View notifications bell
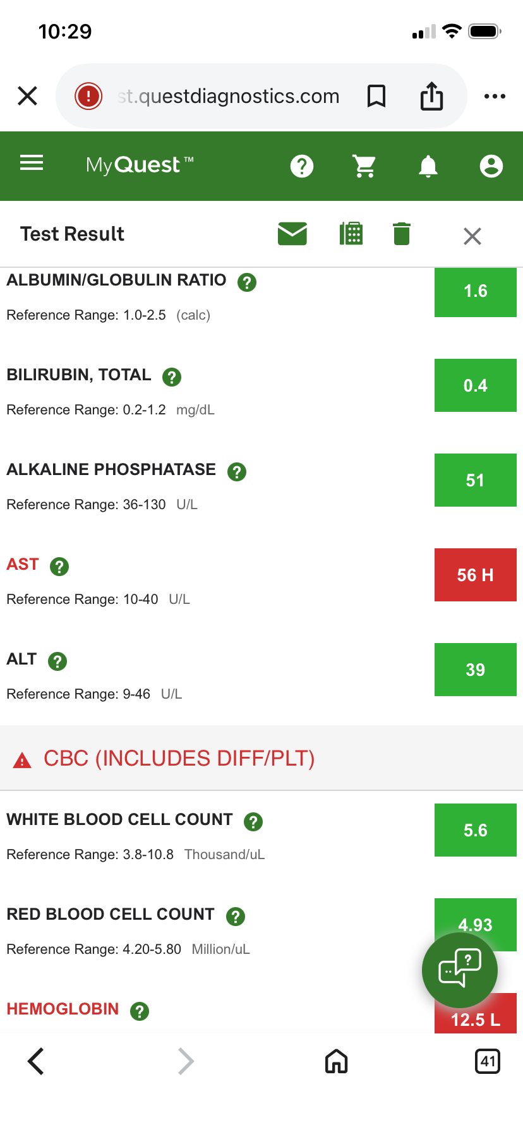 click(x=428, y=166)
